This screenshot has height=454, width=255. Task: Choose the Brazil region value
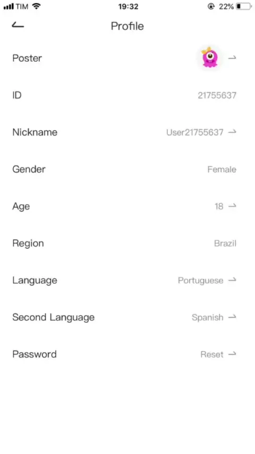(225, 243)
